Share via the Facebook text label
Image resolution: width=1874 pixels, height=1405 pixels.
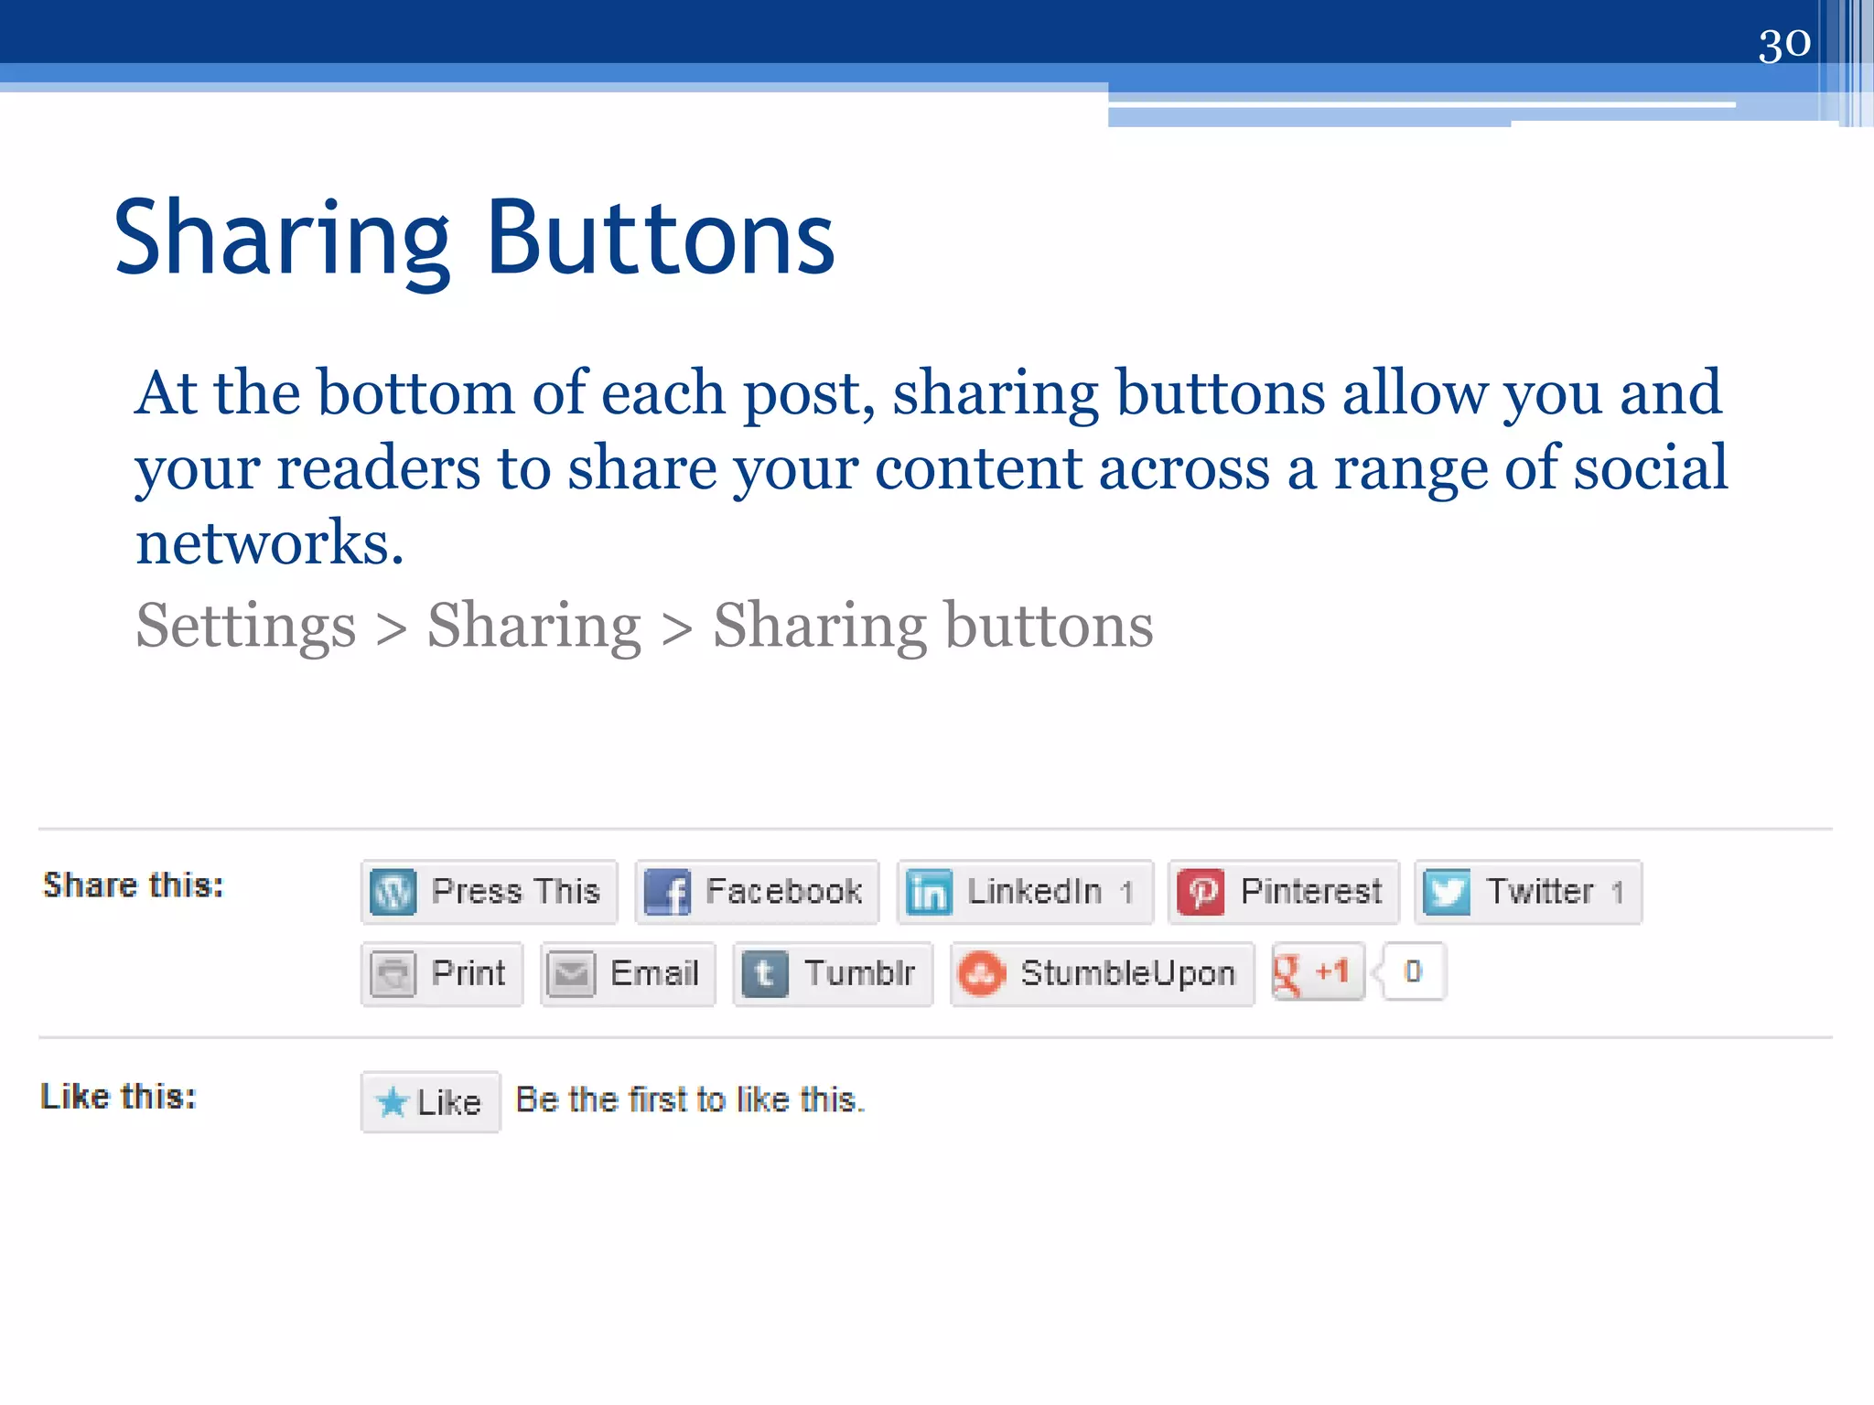pyautogui.click(x=783, y=892)
